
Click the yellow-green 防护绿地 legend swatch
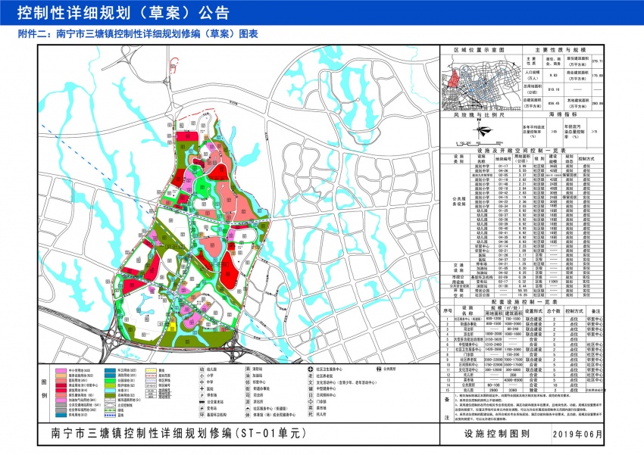[x=111, y=385]
